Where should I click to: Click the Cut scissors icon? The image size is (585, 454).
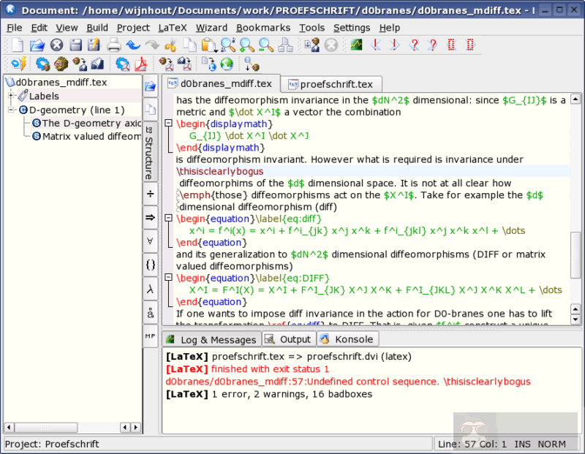pos(171,45)
